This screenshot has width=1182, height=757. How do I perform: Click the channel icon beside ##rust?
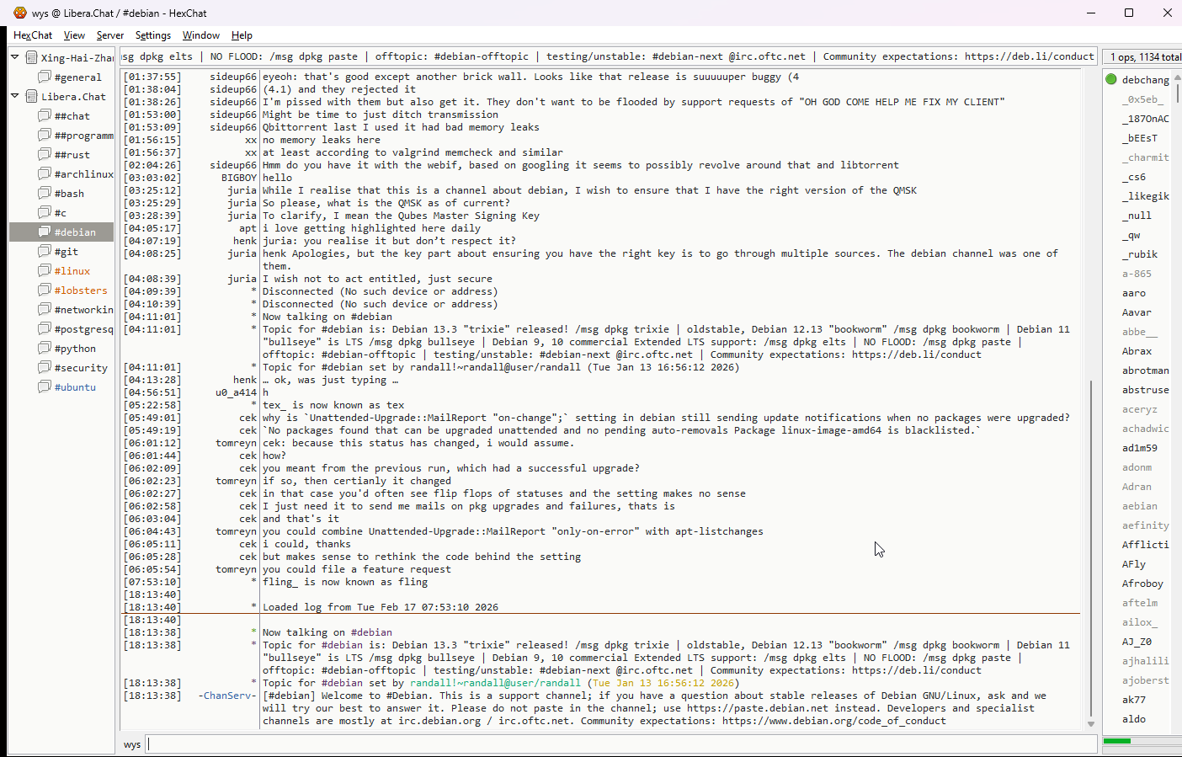tap(45, 154)
